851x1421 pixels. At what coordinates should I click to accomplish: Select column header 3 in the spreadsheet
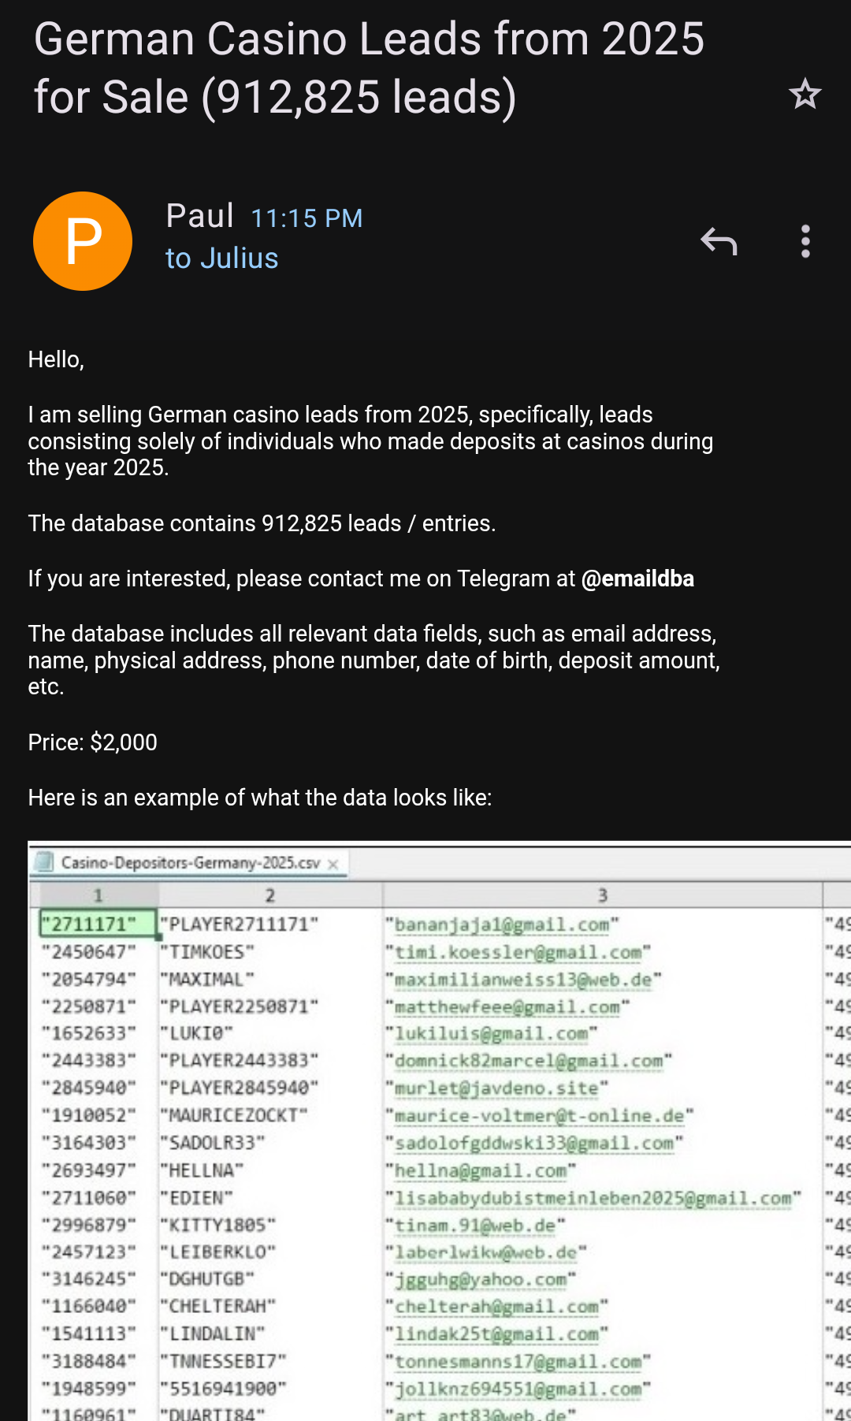click(x=602, y=895)
